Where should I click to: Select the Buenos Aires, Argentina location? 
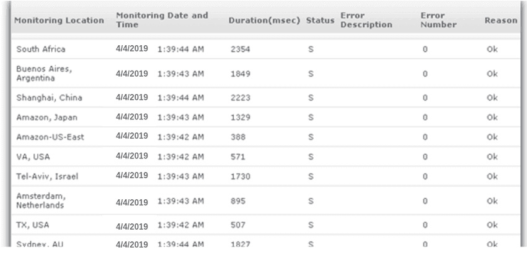pyautogui.click(x=44, y=74)
